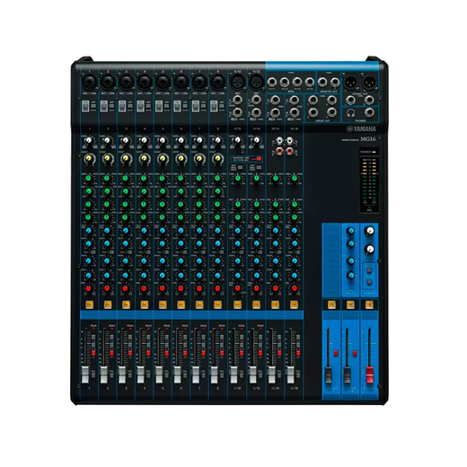This screenshot has width=467, height=467.
Task: Click the '8' channel number below the eighth fader
Action: click(x=217, y=388)
